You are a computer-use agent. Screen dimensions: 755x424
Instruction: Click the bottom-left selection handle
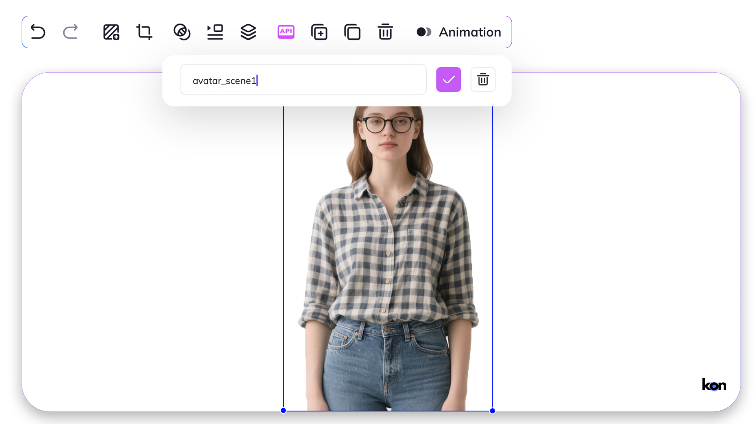[x=284, y=411]
